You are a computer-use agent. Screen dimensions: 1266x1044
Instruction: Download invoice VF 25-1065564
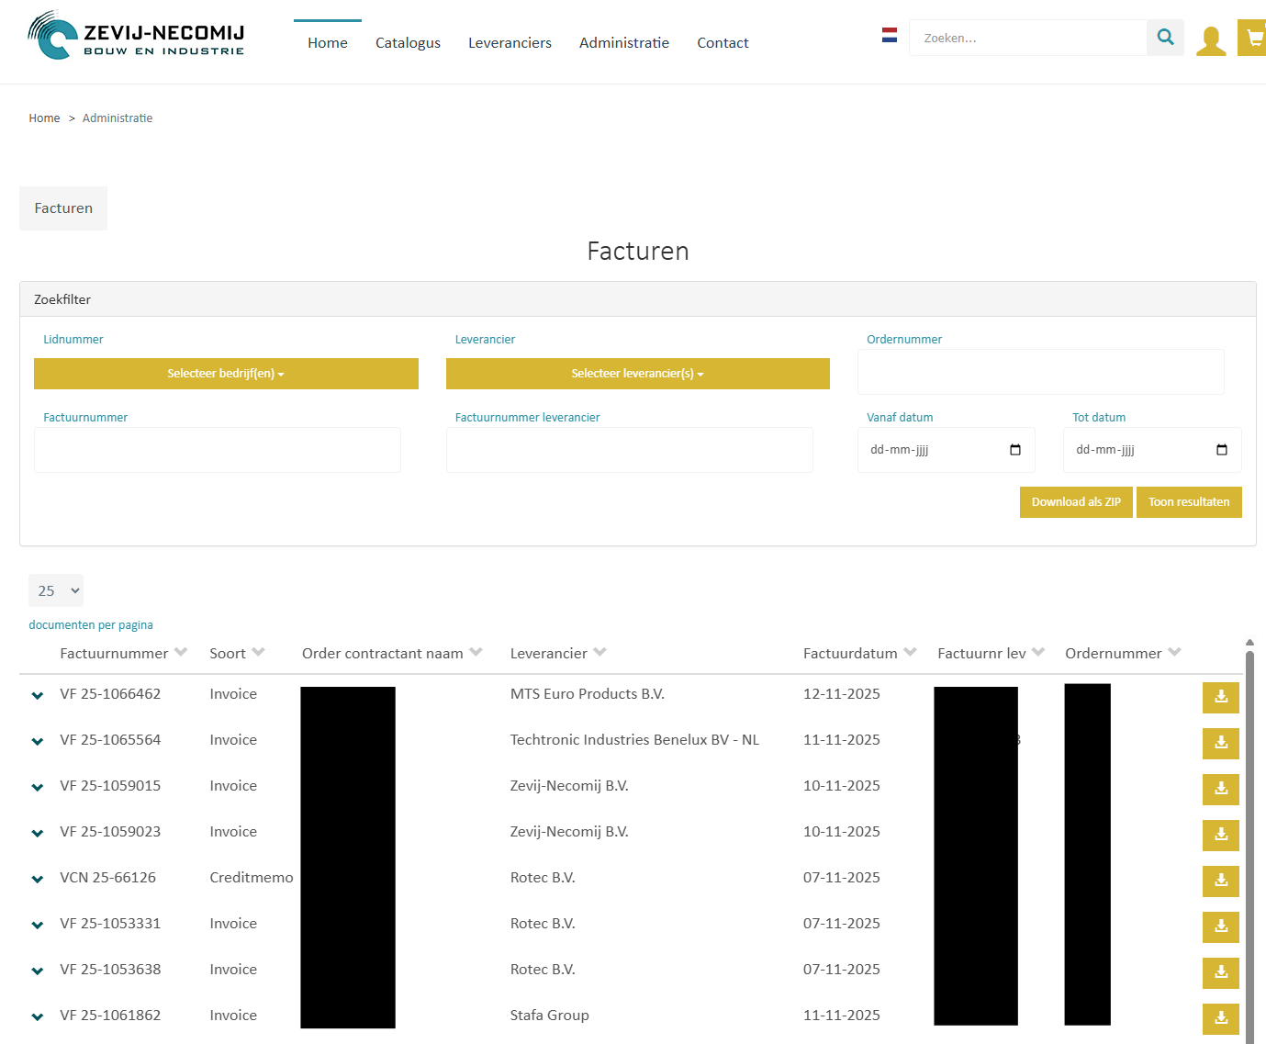(1221, 744)
